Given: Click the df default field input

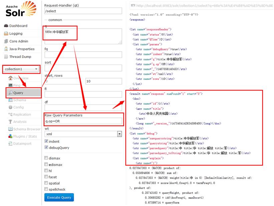Looking at the screenshot, I should coord(83,108).
